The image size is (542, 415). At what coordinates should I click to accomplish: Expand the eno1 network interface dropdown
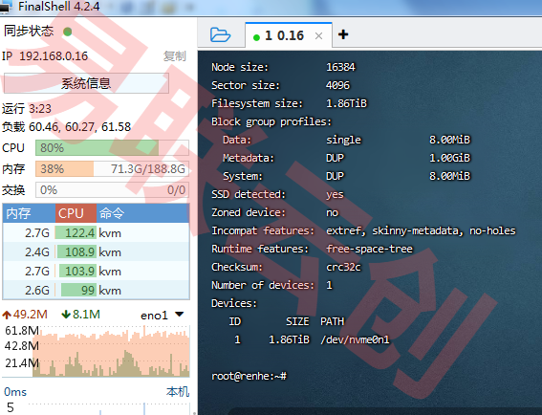tap(180, 315)
